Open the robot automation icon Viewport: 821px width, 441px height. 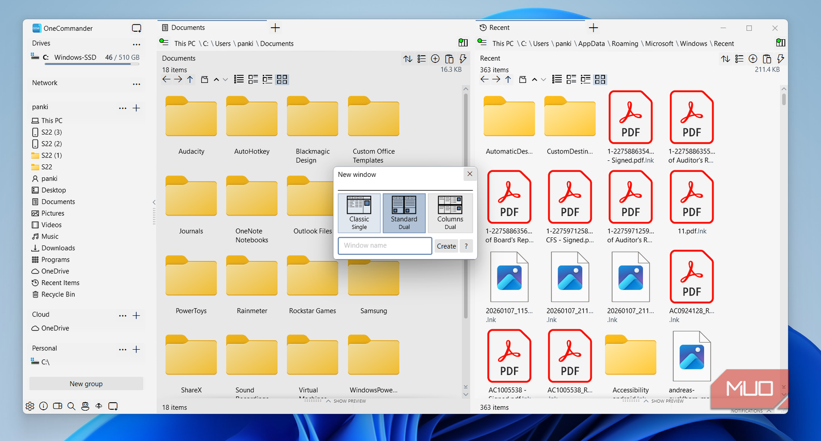[85, 406]
